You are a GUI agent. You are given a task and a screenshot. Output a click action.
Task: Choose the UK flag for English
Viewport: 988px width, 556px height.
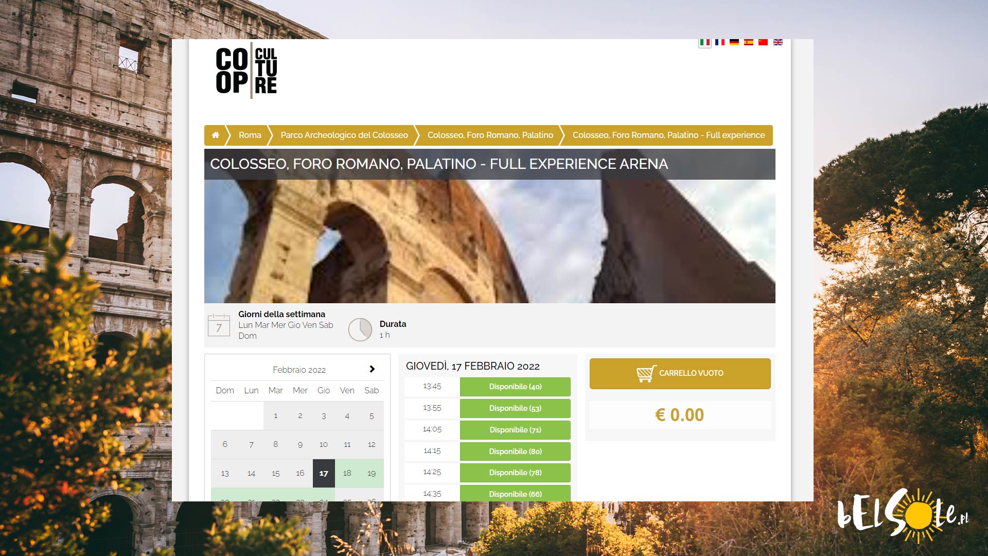pyautogui.click(x=778, y=43)
